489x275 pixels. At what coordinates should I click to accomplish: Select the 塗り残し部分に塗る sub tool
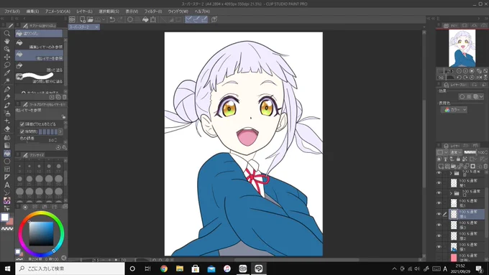40,78
